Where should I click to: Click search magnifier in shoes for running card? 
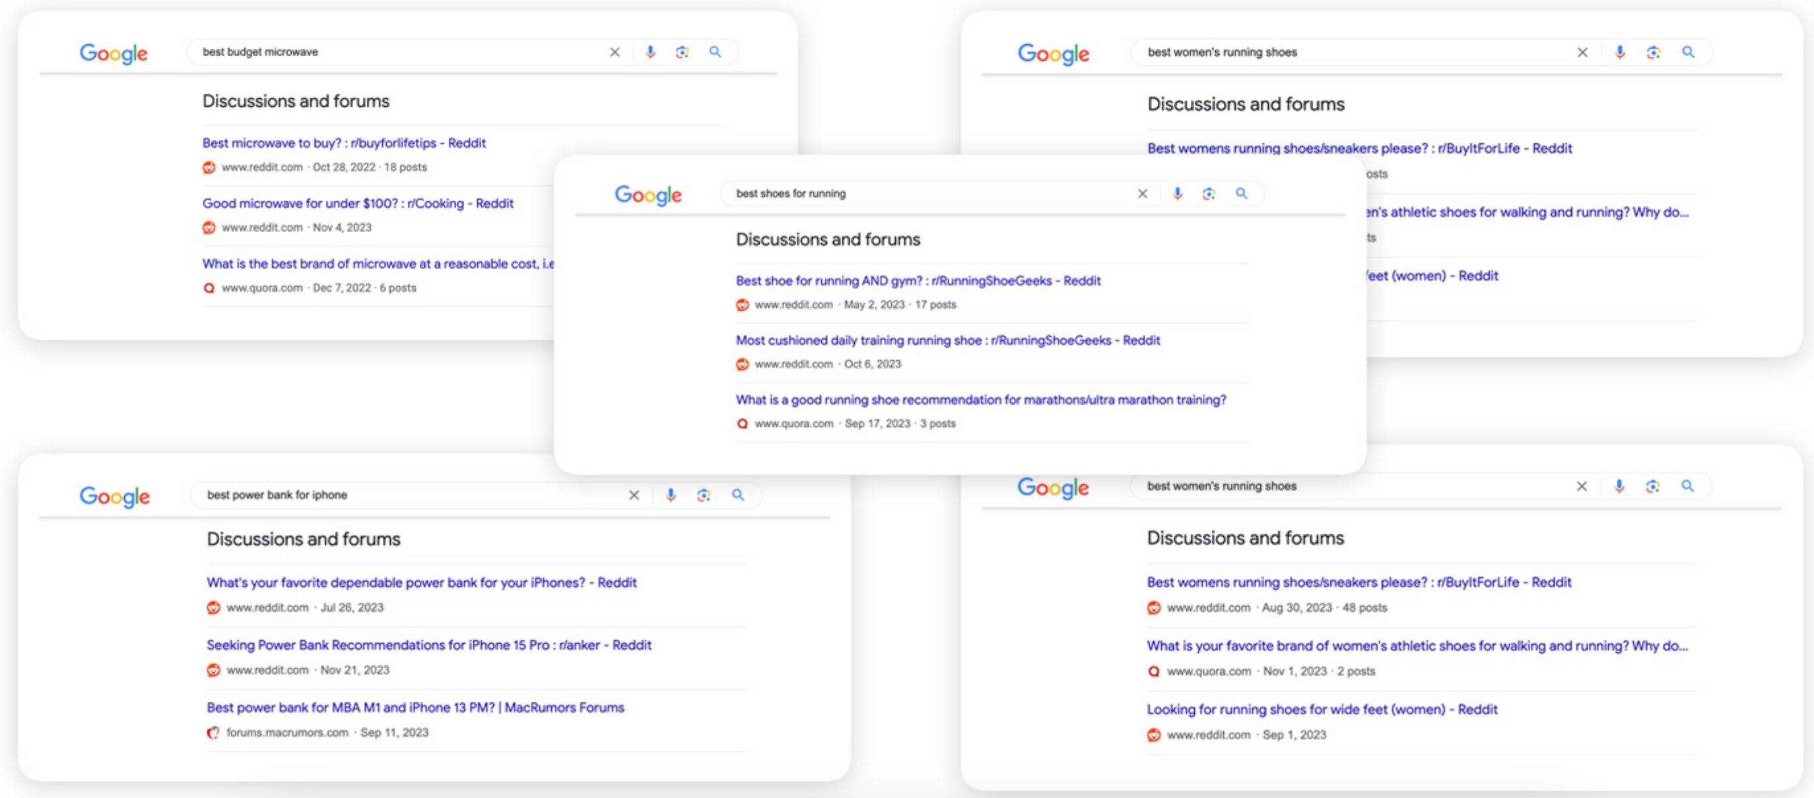(1241, 193)
